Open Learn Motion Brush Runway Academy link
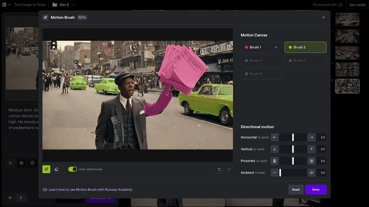This screenshot has height=207, width=369. 88,190
